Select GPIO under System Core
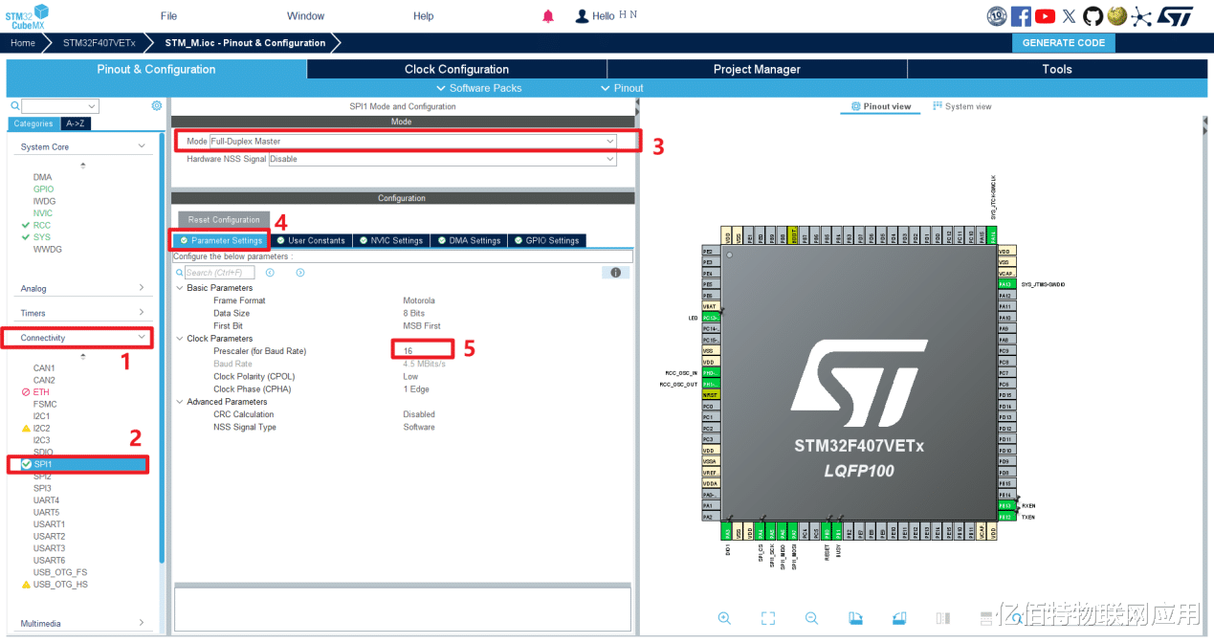This screenshot has width=1214, height=643. click(x=43, y=189)
